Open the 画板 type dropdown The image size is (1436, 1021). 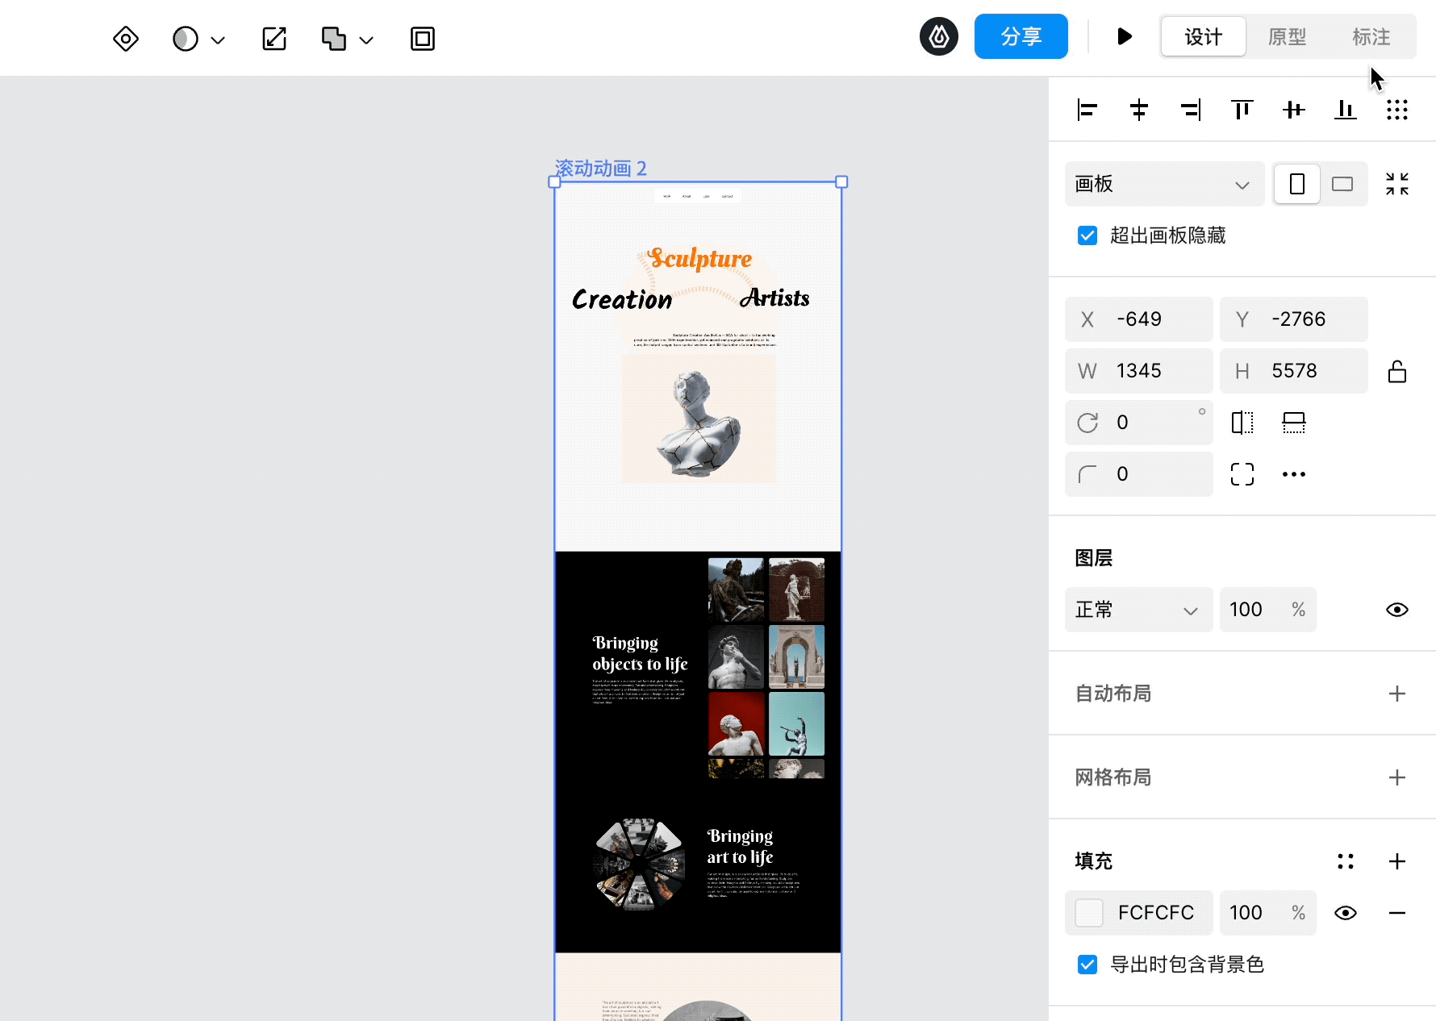(x=1165, y=184)
